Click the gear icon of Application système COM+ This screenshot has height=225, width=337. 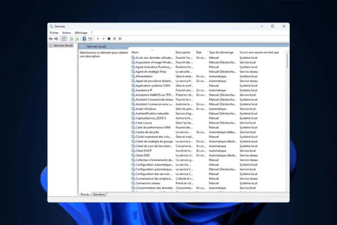[x=133, y=86]
